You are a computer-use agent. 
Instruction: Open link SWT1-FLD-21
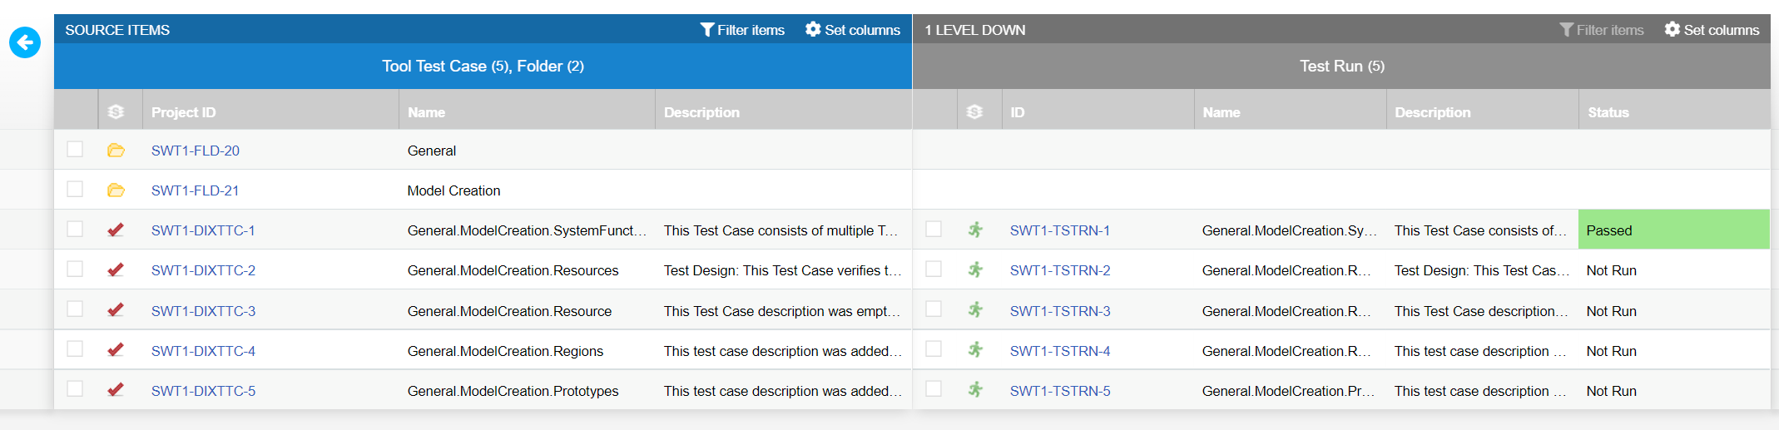196,190
